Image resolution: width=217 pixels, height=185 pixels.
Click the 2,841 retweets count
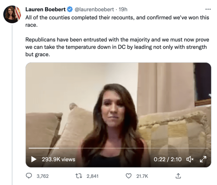point(91,176)
